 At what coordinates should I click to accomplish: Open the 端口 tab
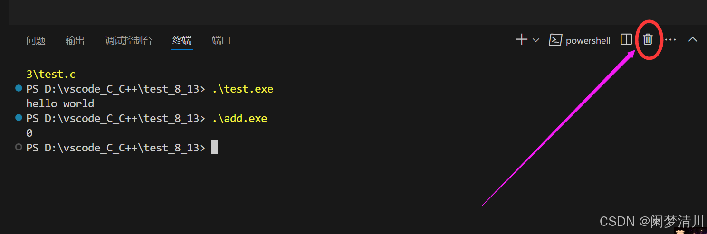(221, 40)
